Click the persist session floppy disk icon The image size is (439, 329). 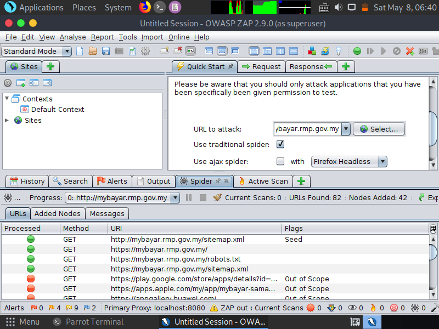click(106, 51)
